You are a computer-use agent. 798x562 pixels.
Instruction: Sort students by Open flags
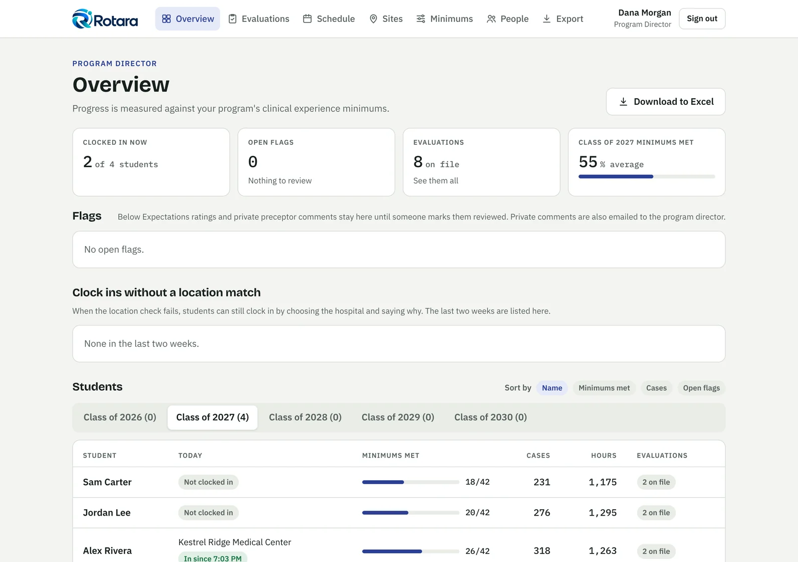pyautogui.click(x=701, y=388)
